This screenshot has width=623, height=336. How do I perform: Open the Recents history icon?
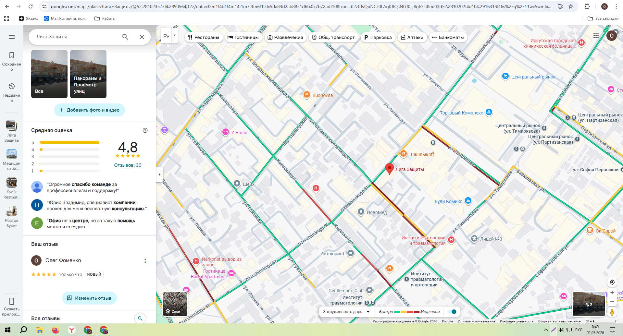point(12,86)
